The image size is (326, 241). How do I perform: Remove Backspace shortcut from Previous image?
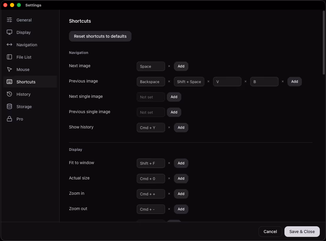point(169,81)
